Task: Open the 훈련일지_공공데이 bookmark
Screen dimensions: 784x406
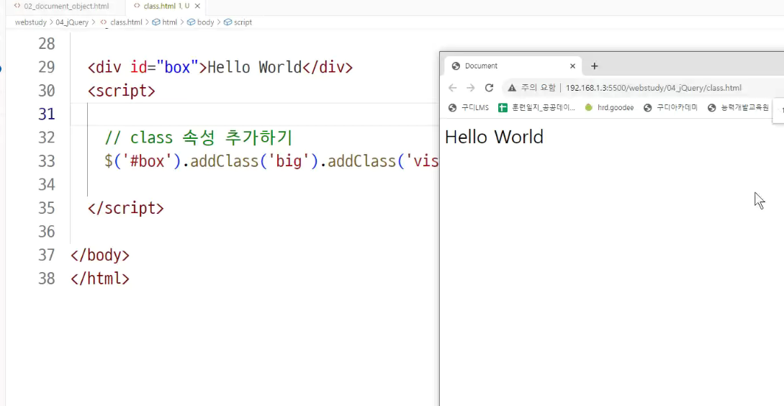Action: [537, 107]
